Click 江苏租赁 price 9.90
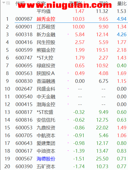128x170 pixels. pyautogui.click(x=103, y=27)
